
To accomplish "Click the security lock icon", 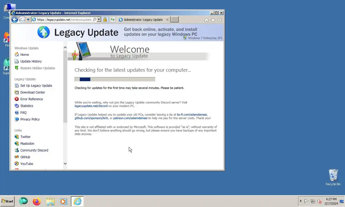I will (x=105, y=19).
